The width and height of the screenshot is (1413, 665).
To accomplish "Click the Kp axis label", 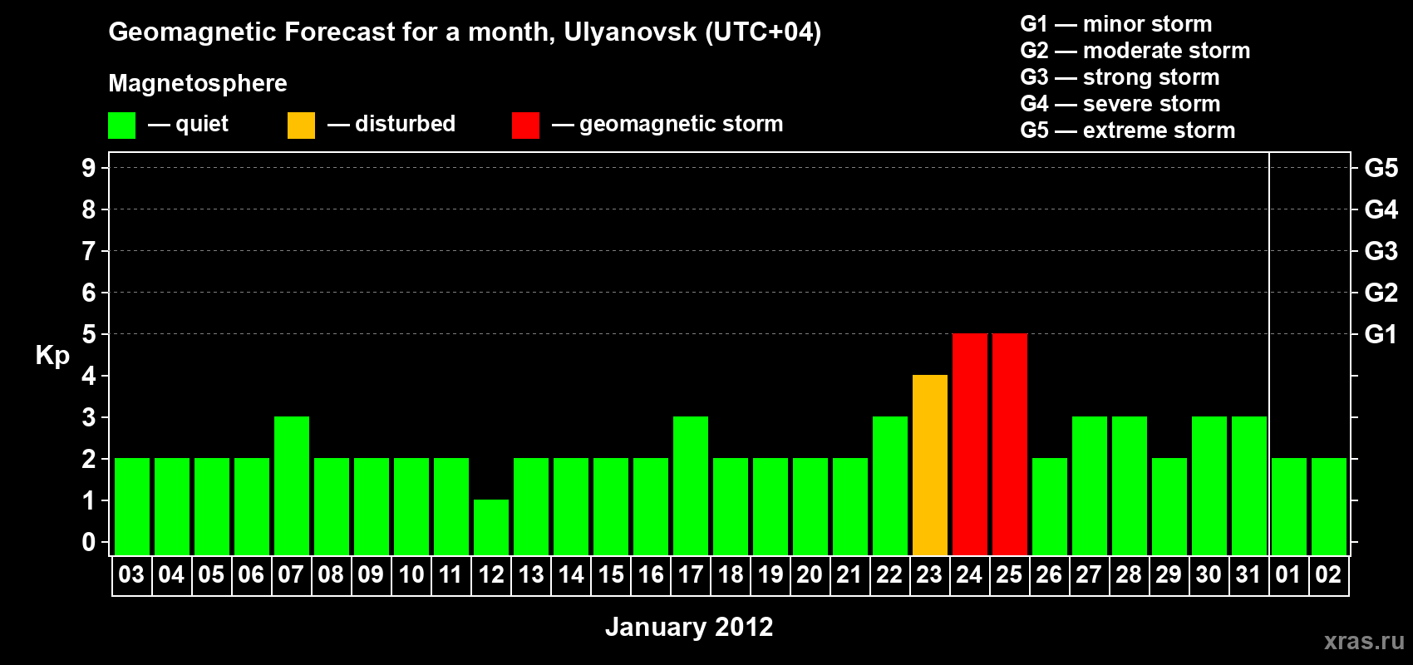I will [52, 357].
